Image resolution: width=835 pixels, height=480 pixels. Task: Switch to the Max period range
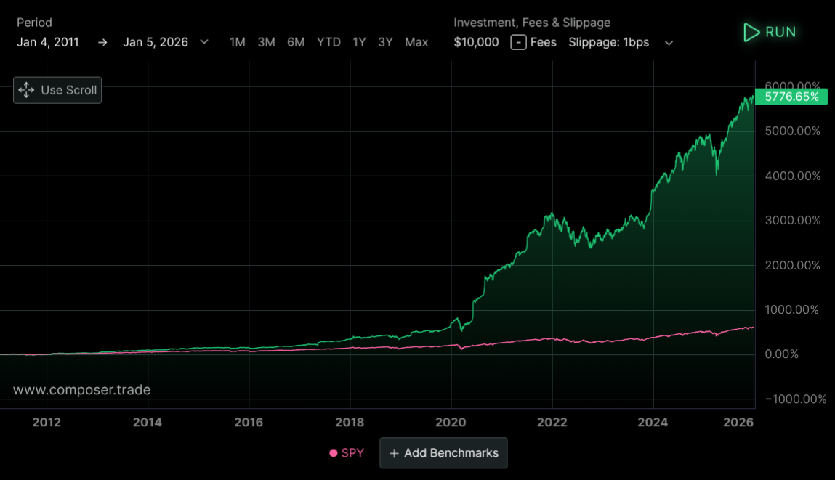(x=416, y=42)
